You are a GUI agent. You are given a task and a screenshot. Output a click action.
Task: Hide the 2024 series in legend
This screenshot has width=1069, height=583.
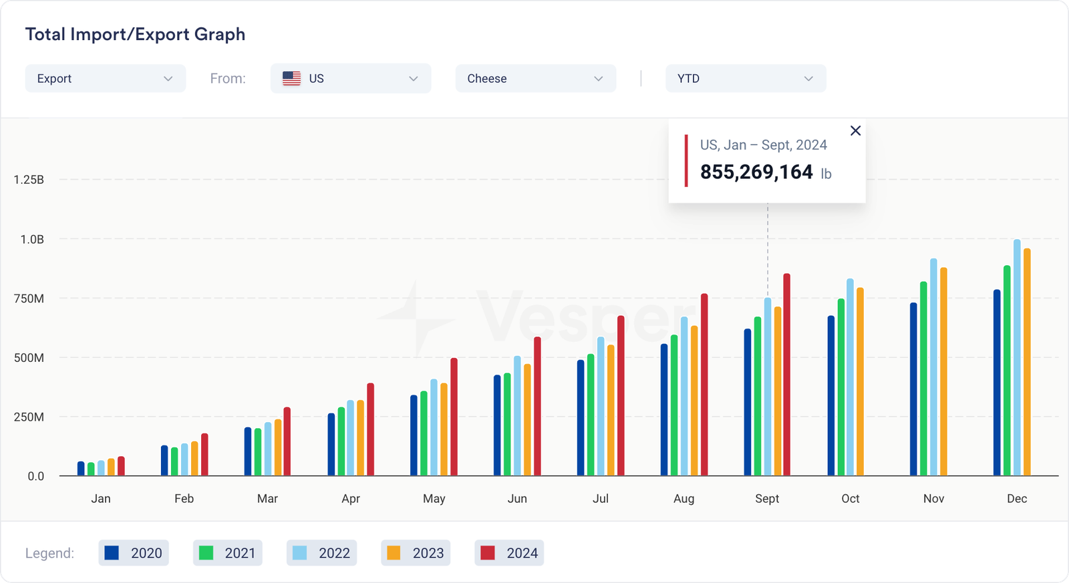click(509, 553)
